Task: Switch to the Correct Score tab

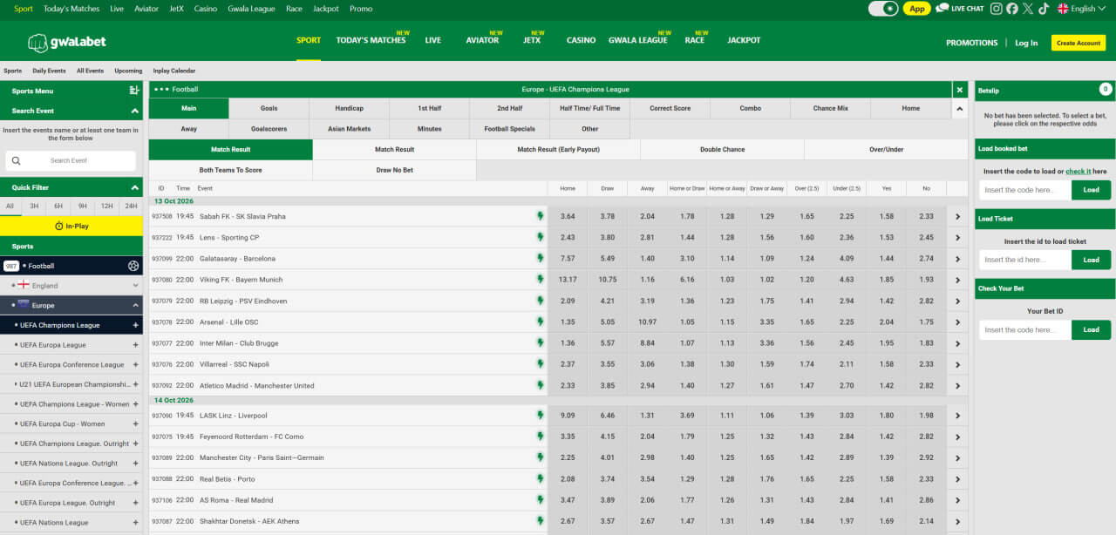Action: (670, 108)
